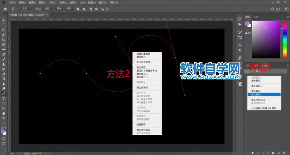Click the 选区... button in options bar
Viewport: 290px width, 155px height.
tap(48, 9)
